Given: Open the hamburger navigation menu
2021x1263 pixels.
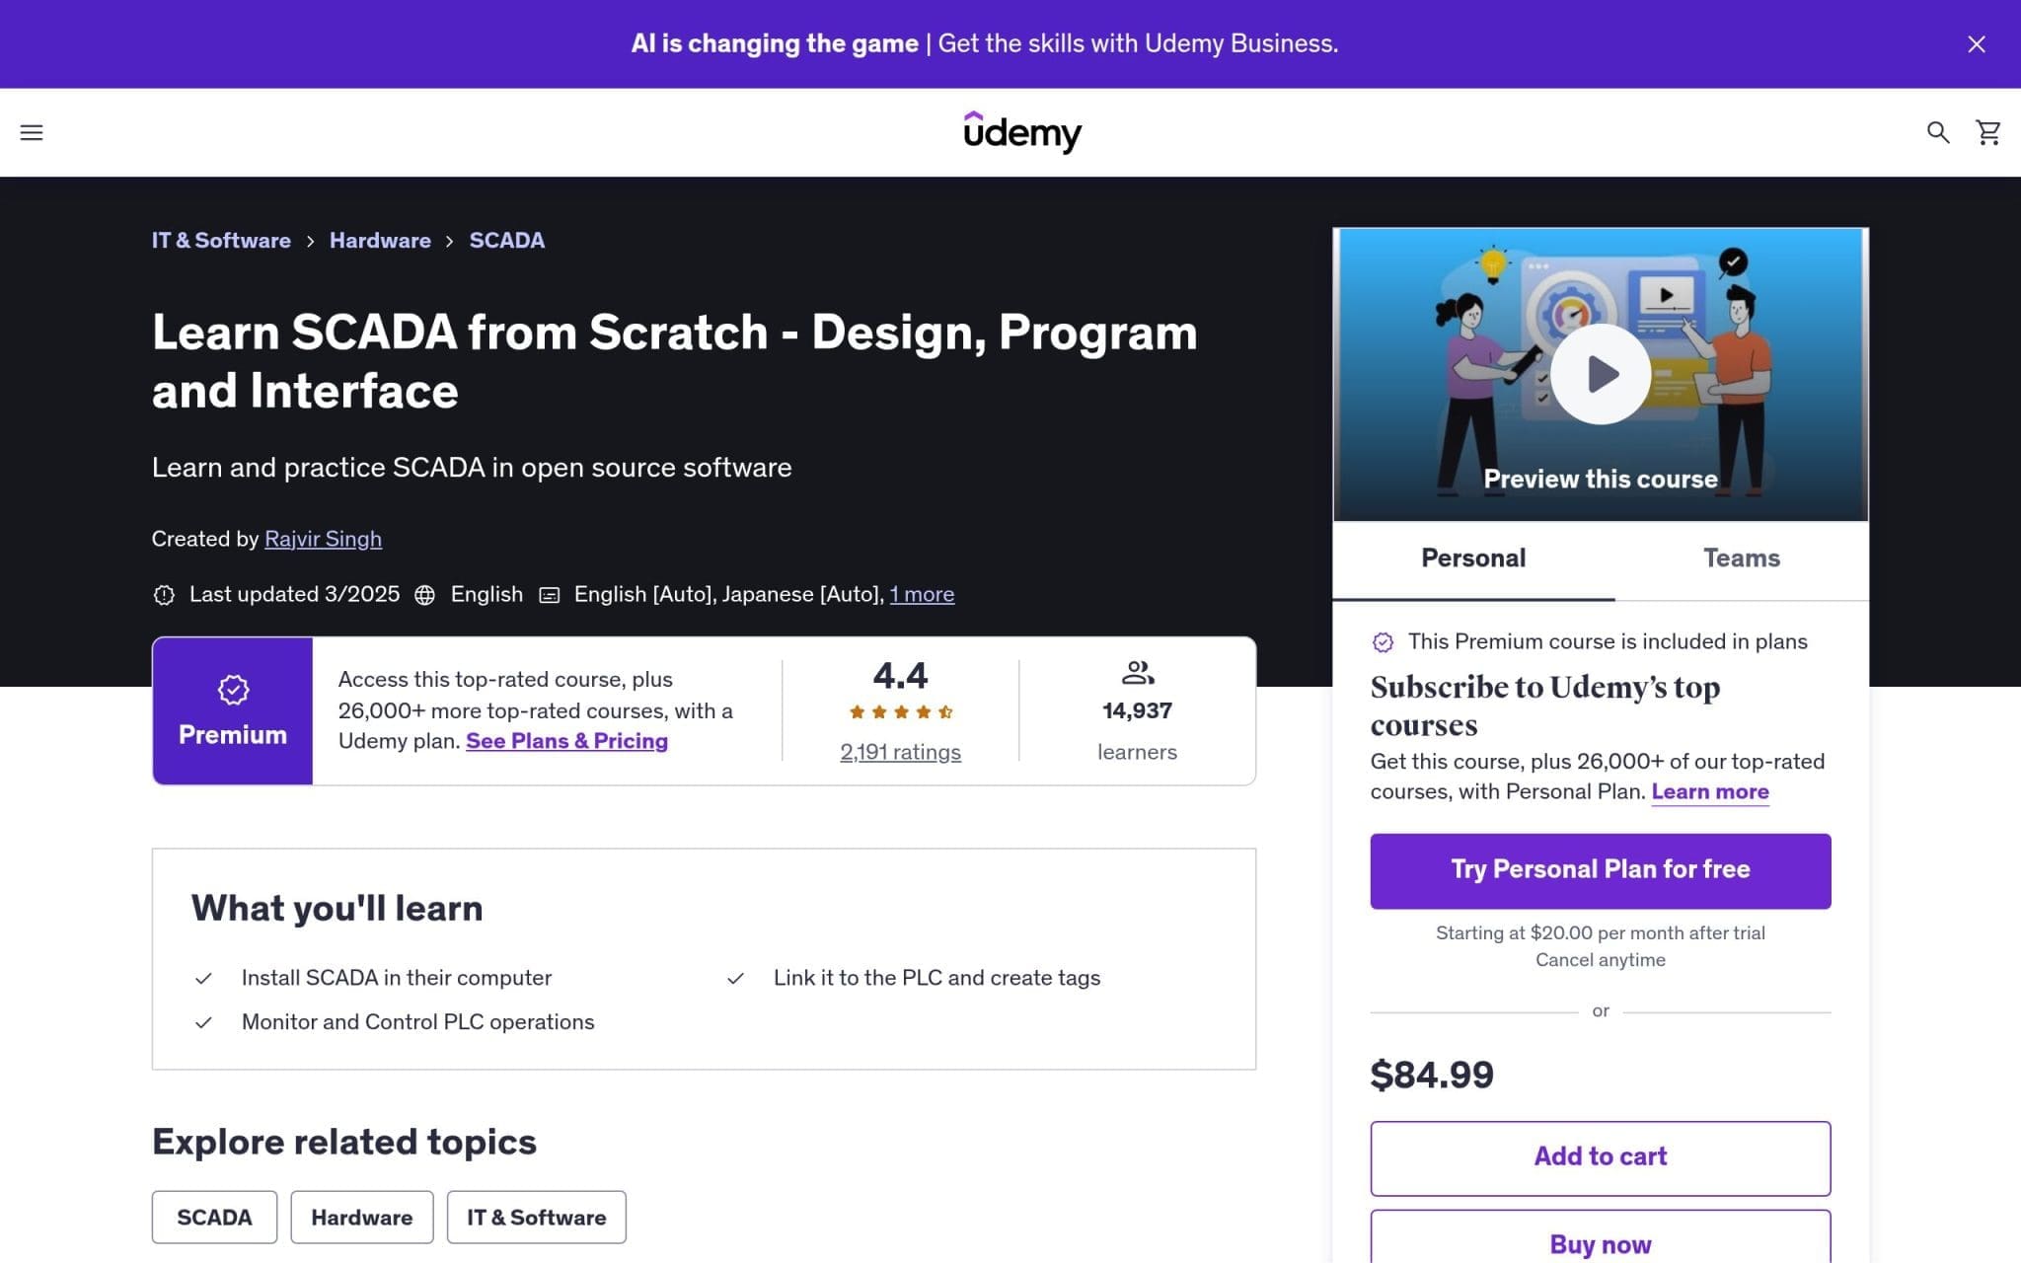Looking at the screenshot, I should point(32,132).
